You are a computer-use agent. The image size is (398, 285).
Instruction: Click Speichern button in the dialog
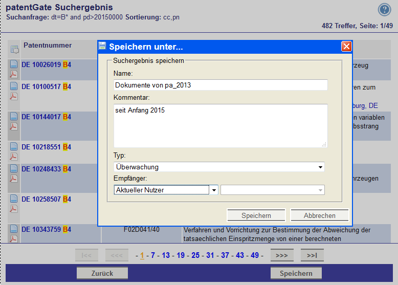tap(256, 215)
